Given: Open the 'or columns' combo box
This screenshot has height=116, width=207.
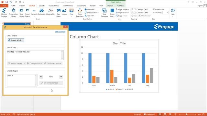Looking at the screenshot, I should [x=165, y=13].
